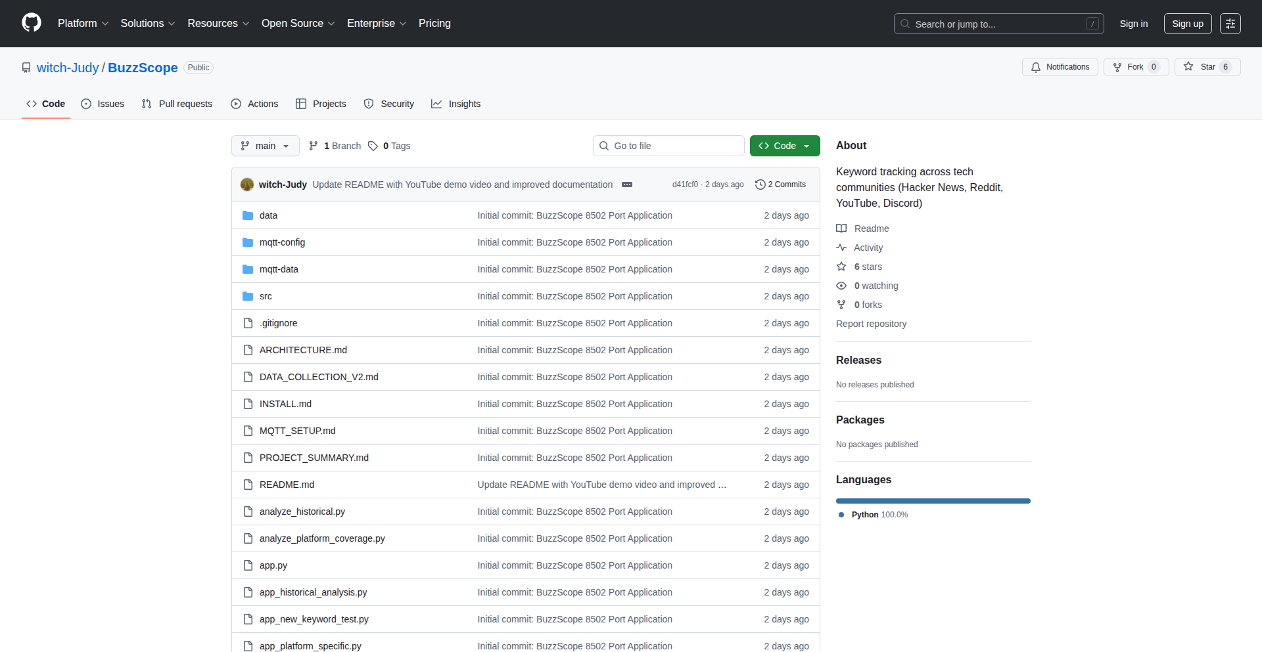1262x652 pixels.
Task: Click the Python language bar
Action: tap(933, 501)
